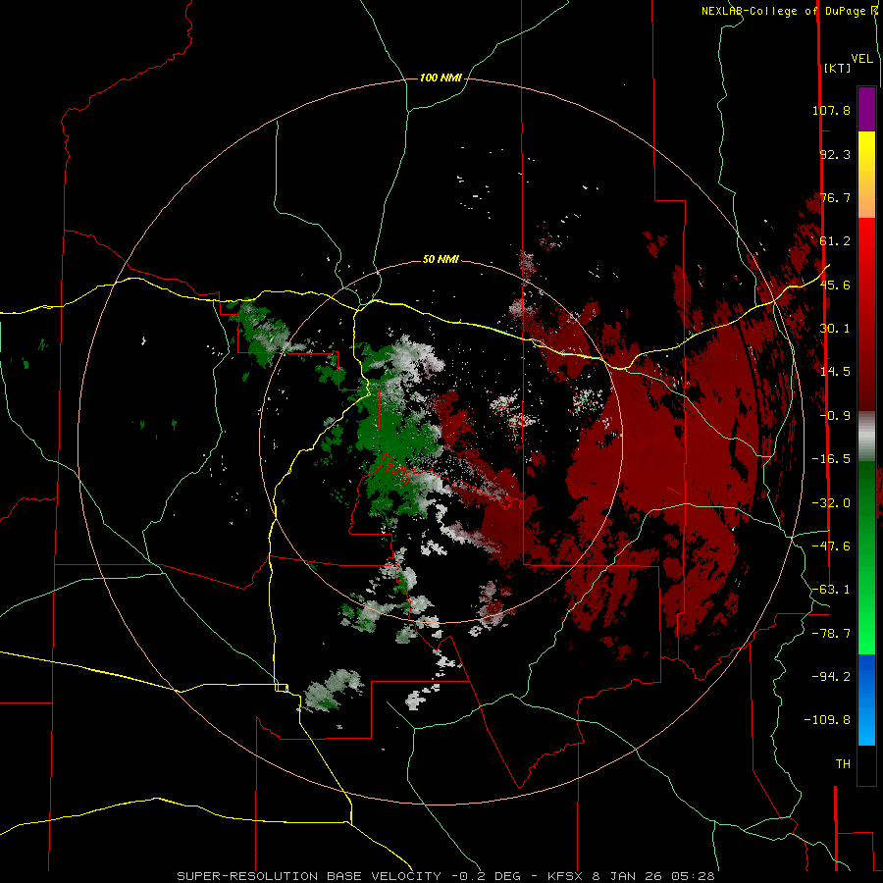This screenshot has width=883, height=883.
Task: Click the -78.7 velocity scale value
Action: click(831, 634)
